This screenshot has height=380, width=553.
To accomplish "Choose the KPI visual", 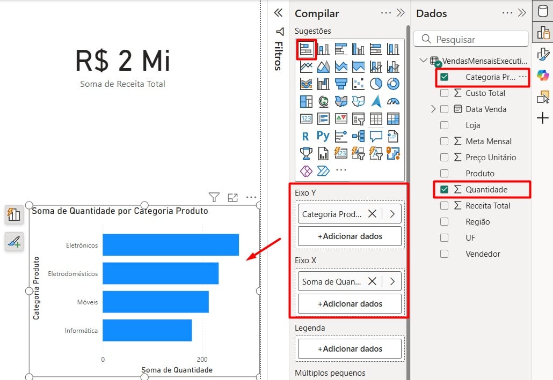I will click(x=341, y=118).
